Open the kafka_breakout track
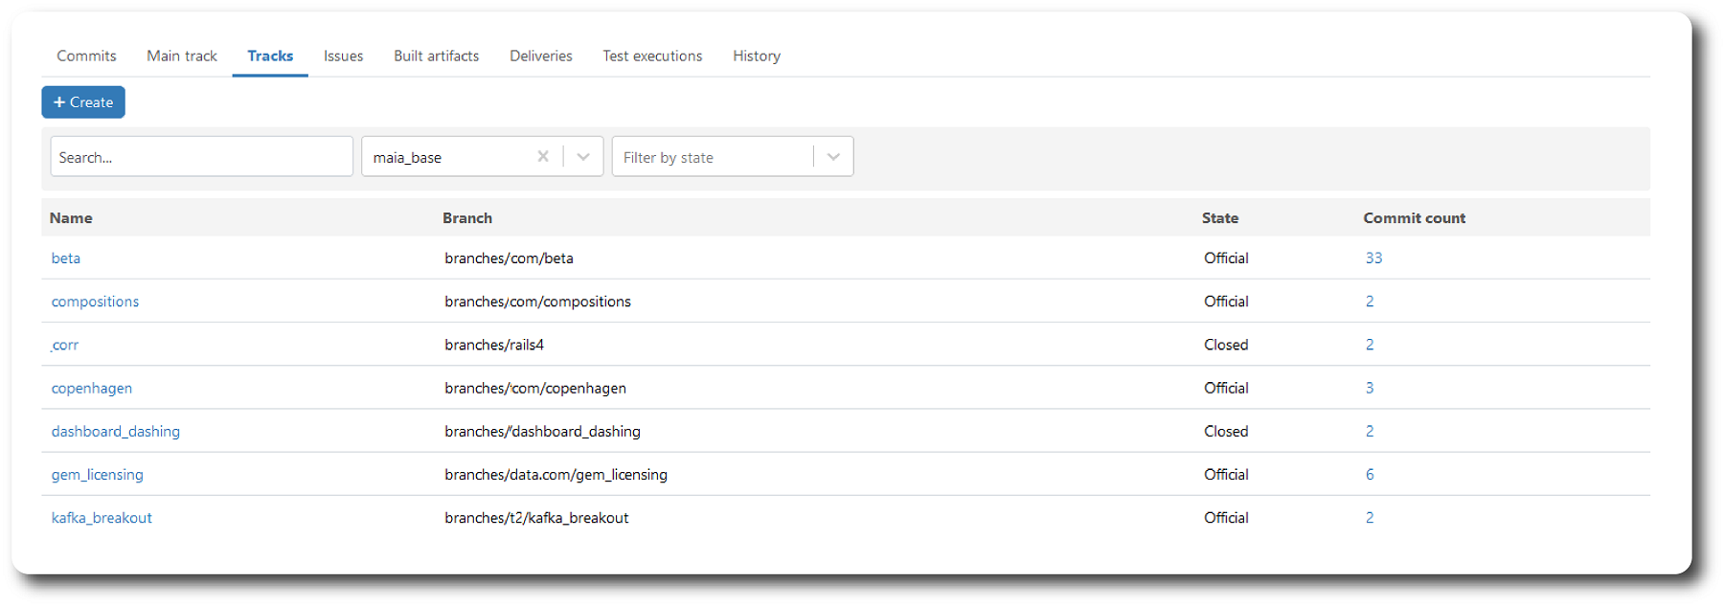The height and width of the screenshot is (606, 1724). pos(102,518)
